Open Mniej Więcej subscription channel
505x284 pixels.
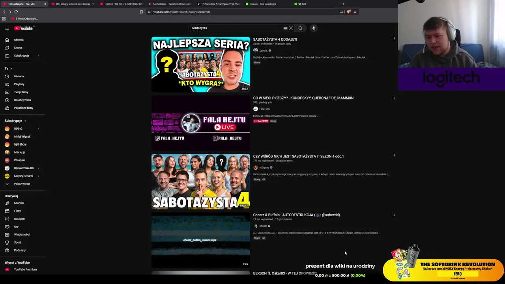point(22,136)
